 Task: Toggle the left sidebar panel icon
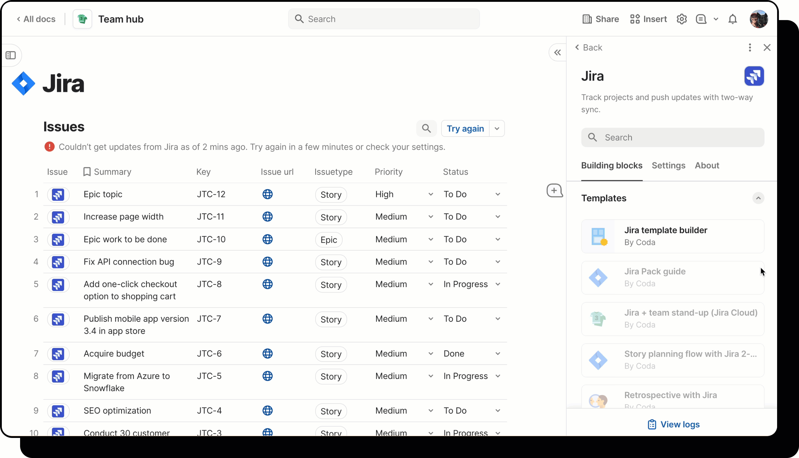click(x=11, y=55)
